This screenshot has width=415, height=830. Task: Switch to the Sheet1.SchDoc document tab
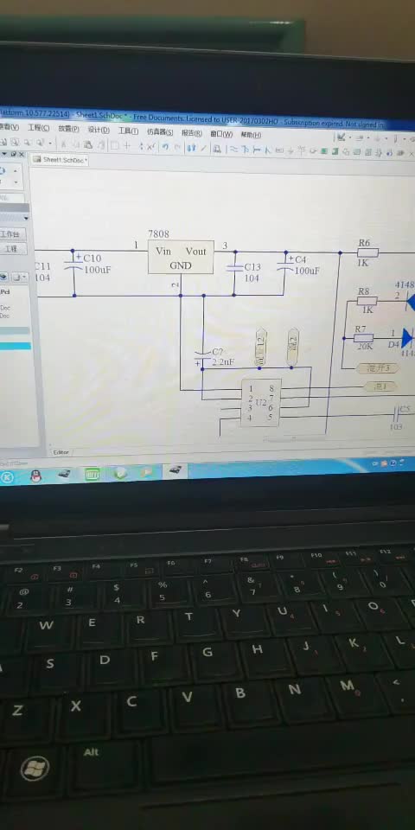(60, 159)
